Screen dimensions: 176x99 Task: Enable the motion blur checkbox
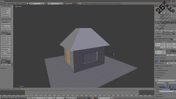(x=157, y=66)
